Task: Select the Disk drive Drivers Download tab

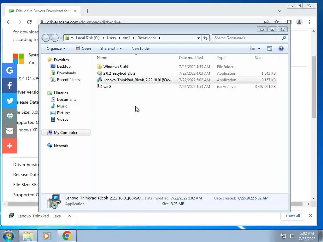Action: (x=42, y=11)
